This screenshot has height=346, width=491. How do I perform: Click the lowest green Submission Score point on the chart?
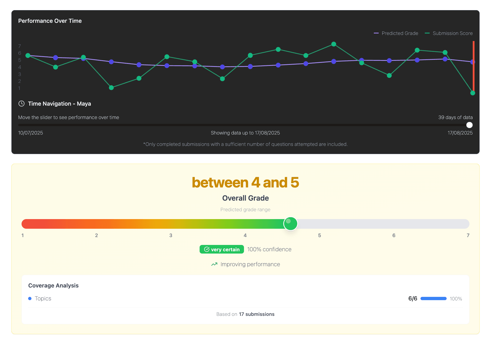472,93
